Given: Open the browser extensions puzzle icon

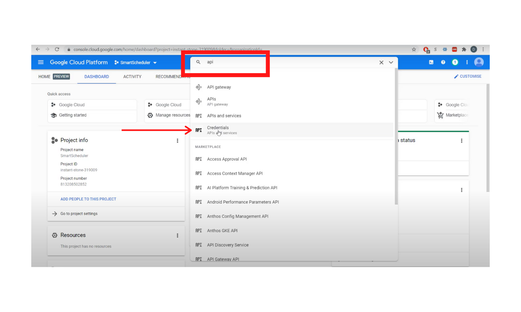Looking at the screenshot, I should click(464, 50).
